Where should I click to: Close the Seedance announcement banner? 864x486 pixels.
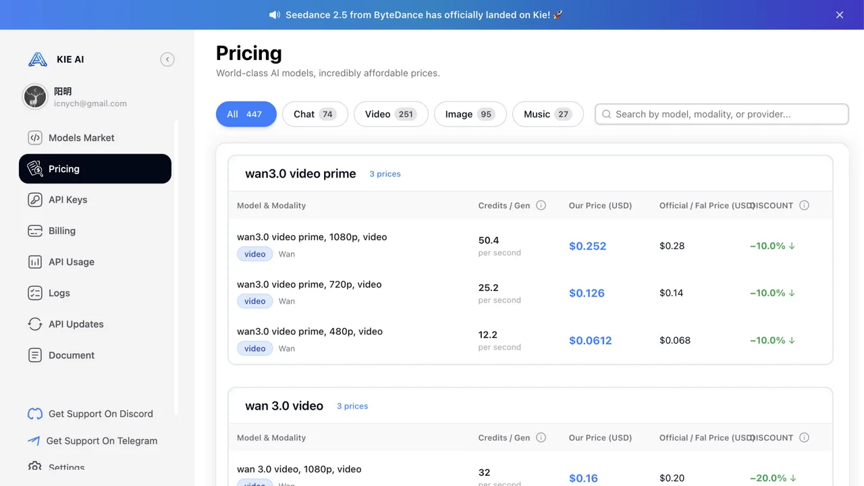click(x=840, y=15)
